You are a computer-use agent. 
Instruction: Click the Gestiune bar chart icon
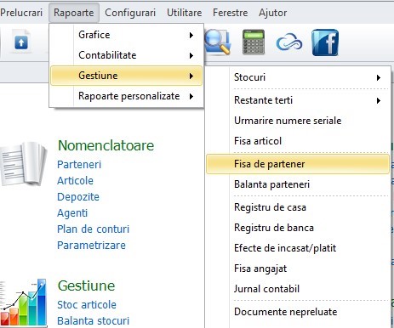(23, 303)
